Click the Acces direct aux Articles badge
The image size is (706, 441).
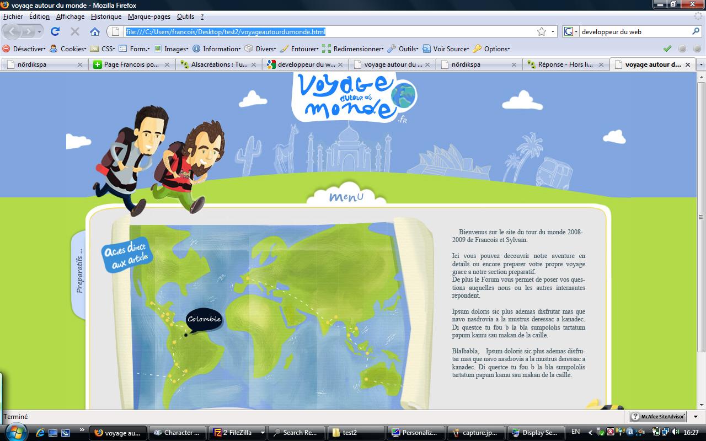tap(126, 255)
